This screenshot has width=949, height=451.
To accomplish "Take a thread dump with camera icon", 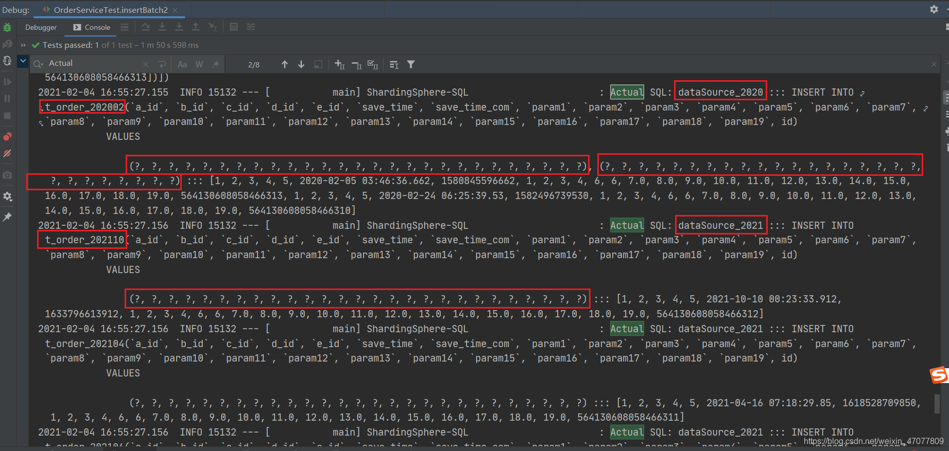I will pos(7,175).
